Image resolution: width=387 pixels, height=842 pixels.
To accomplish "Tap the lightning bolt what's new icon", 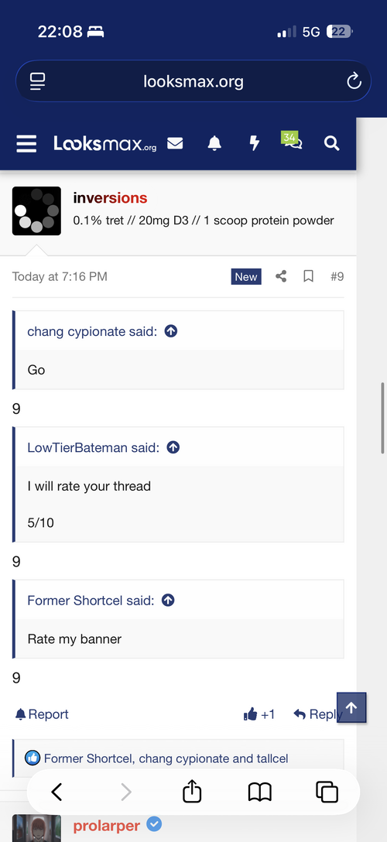I will click(x=255, y=143).
